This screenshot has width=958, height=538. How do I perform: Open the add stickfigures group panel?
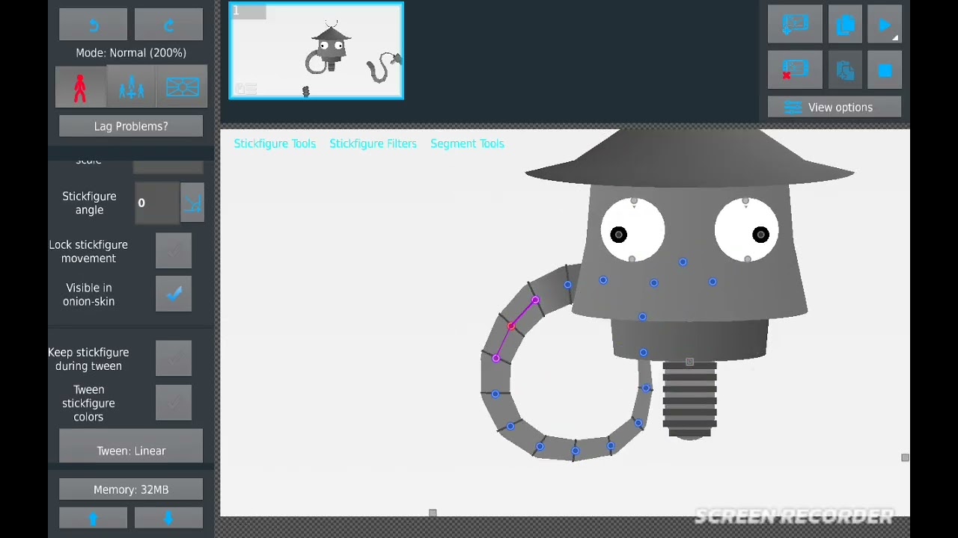(x=131, y=87)
